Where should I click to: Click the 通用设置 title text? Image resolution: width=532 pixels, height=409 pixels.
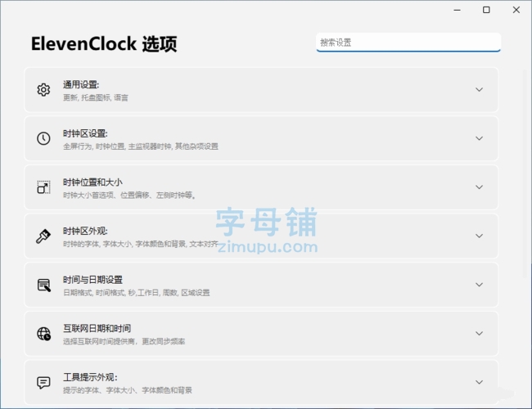coord(81,84)
